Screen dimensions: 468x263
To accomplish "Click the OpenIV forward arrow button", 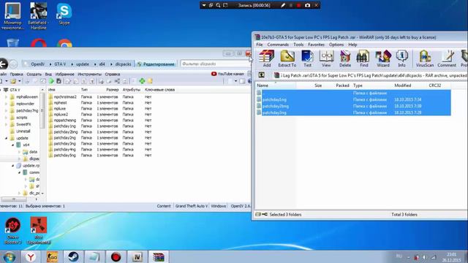I will 13,64.
